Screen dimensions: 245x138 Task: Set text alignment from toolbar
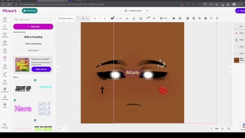pyautogui.click(x=134, y=18)
